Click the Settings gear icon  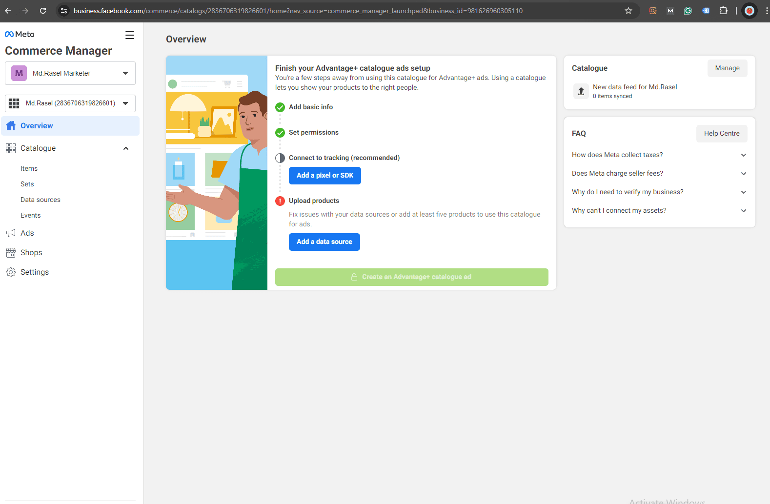point(11,272)
